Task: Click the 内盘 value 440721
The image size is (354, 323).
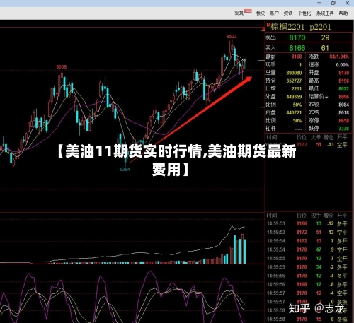Action: click(x=294, y=113)
